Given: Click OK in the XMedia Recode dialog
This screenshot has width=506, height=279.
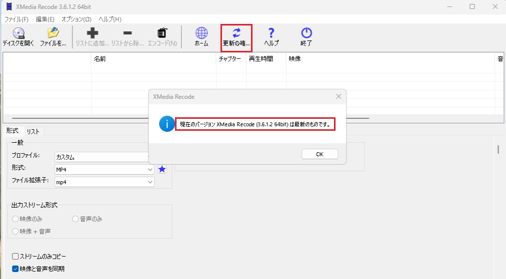Looking at the screenshot, I should [x=320, y=154].
